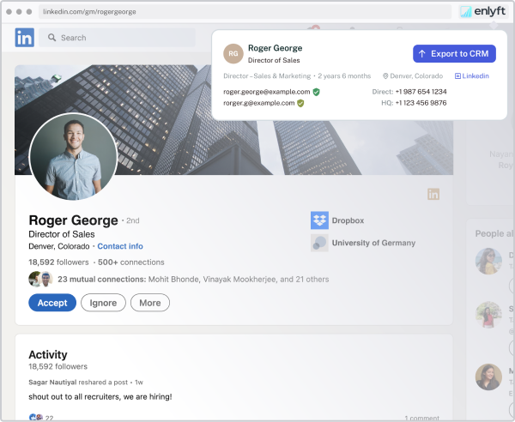This screenshot has height=422, width=515.
Task: Click the Activity section heading
Action: tap(48, 355)
